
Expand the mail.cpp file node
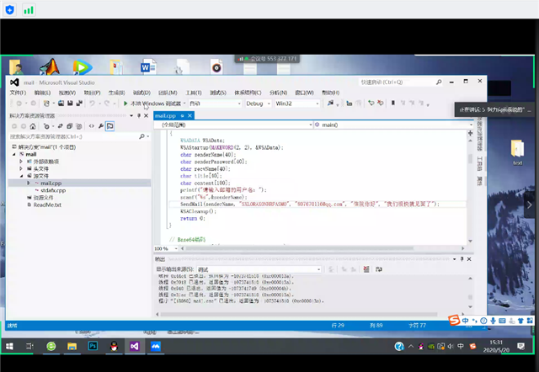point(28,183)
